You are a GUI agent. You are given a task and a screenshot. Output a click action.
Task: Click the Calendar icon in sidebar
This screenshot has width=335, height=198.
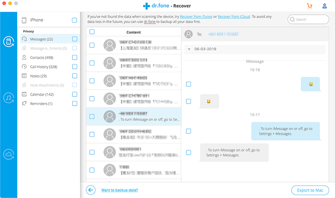point(24,94)
